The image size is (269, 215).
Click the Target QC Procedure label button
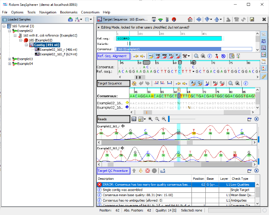point(114,171)
